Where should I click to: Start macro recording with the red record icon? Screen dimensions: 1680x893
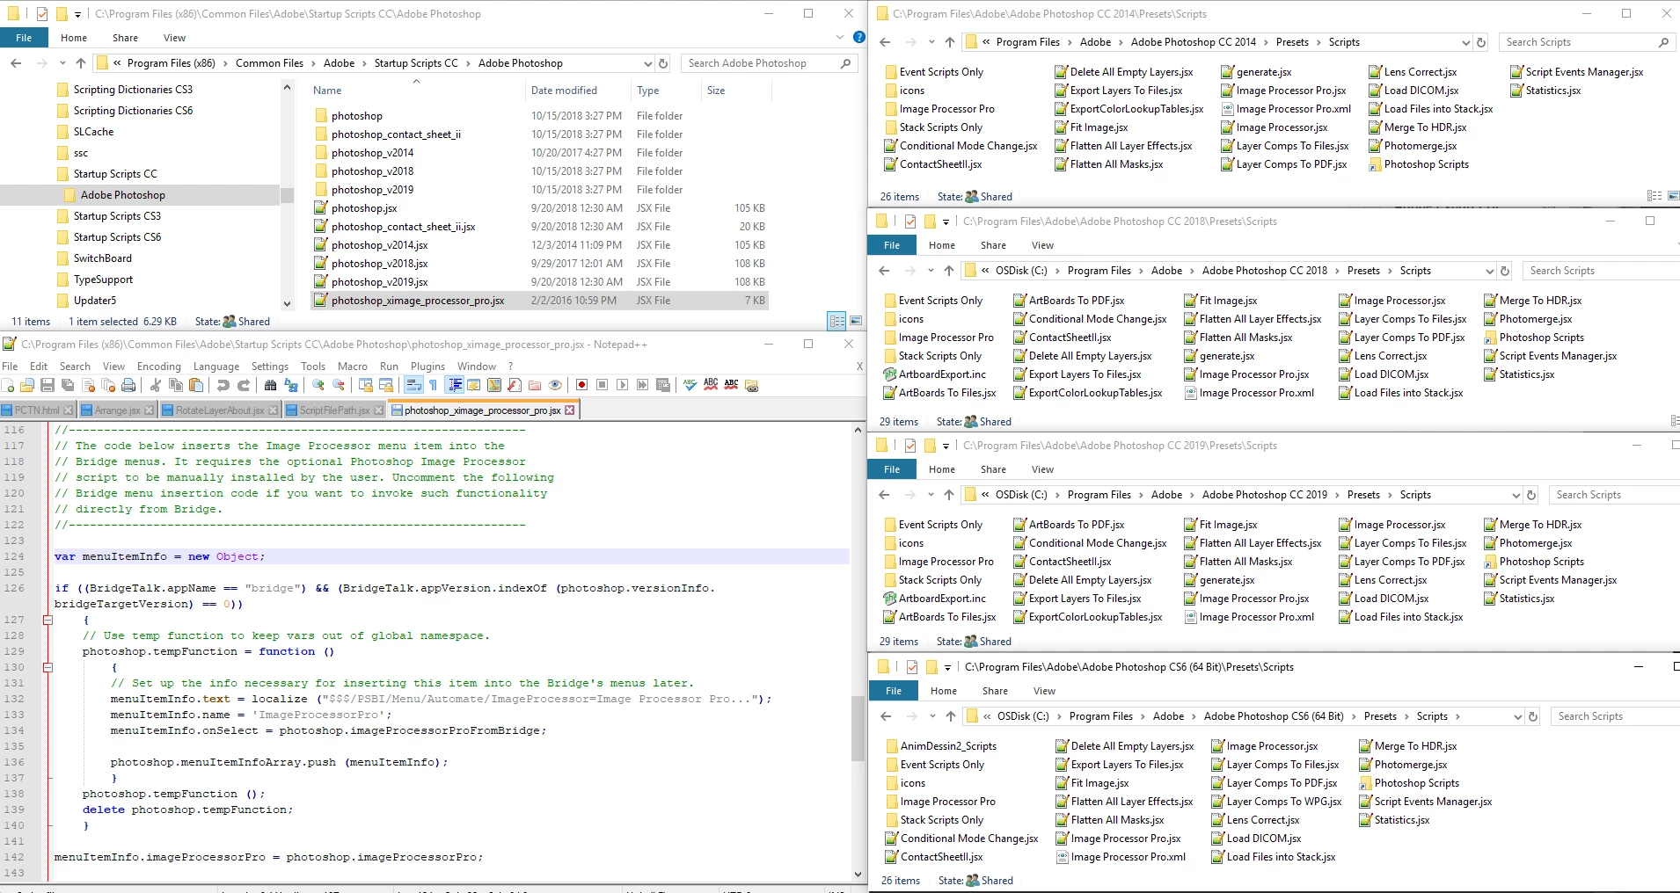click(581, 385)
